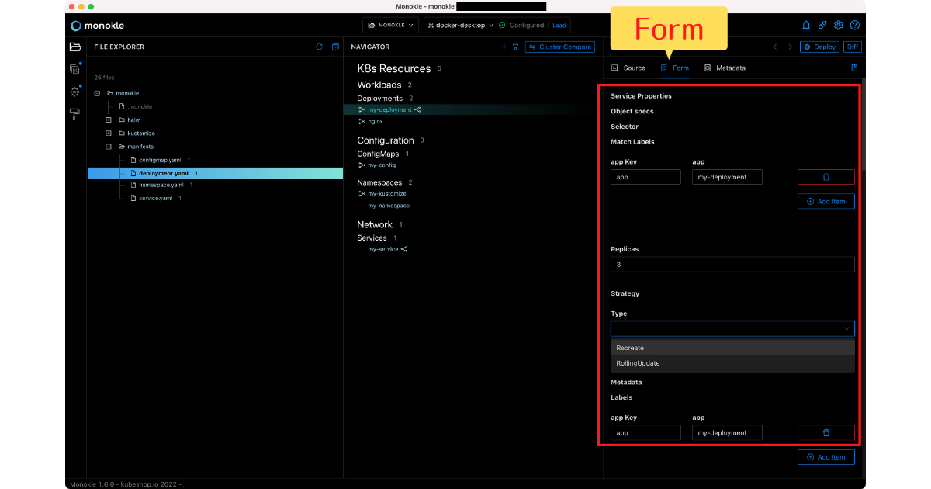Choose Recreate strategy option
931x489 pixels.
(732, 348)
